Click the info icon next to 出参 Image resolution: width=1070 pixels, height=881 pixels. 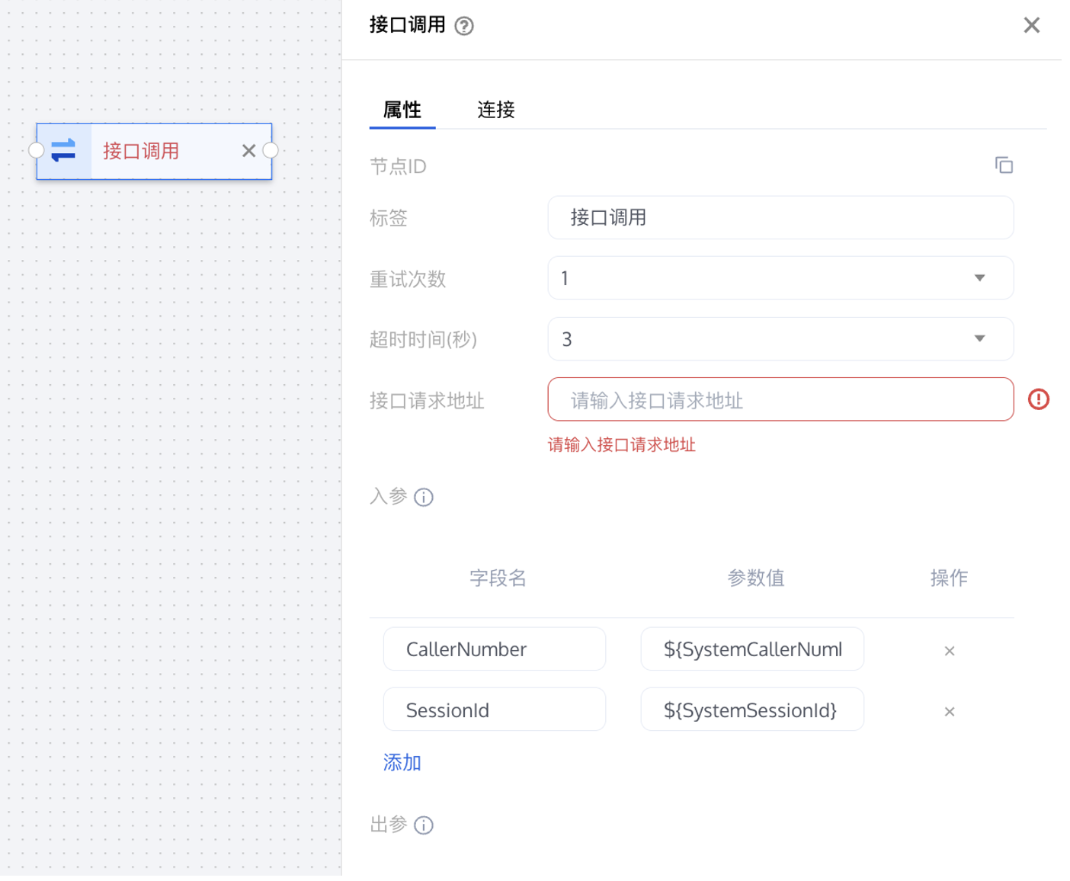coord(424,825)
